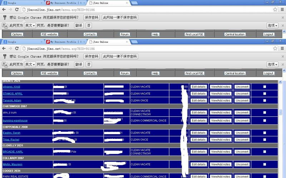Reload the page in the lower browser window
Screen dimensions: 286x178
(x=17, y=48)
